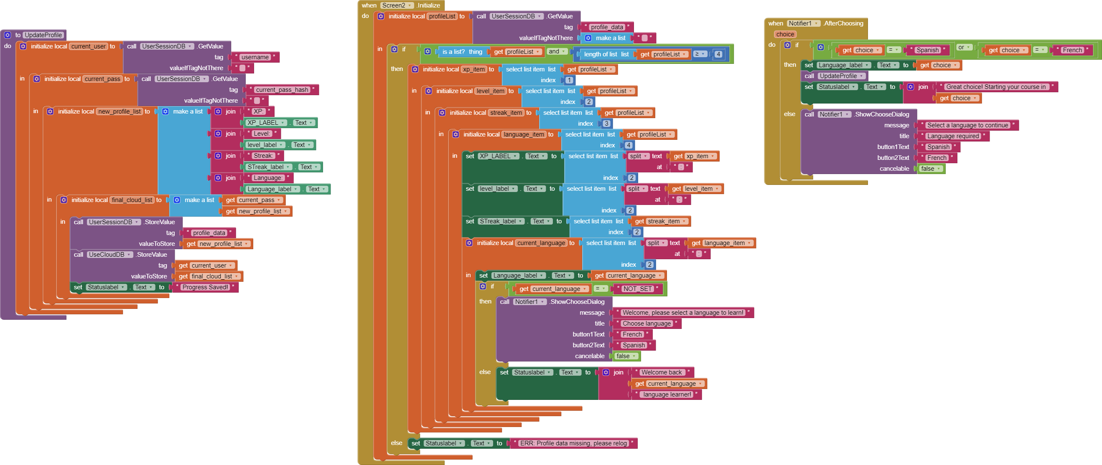Click the gear on the current_language NOT_SET if block
The width and height of the screenshot is (1102, 465).
tap(483, 286)
